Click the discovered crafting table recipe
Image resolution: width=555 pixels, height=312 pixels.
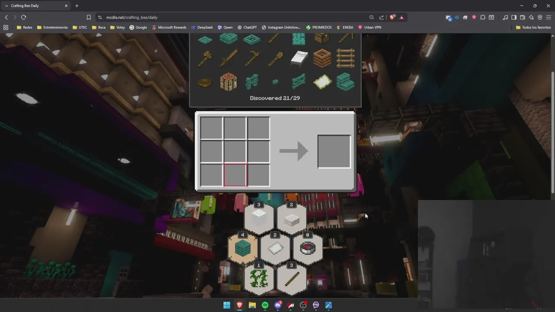pyautogui.click(x=229, y=81)
